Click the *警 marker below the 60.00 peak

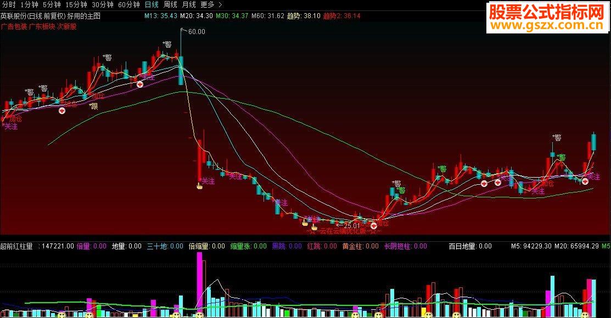coord(167,44)
